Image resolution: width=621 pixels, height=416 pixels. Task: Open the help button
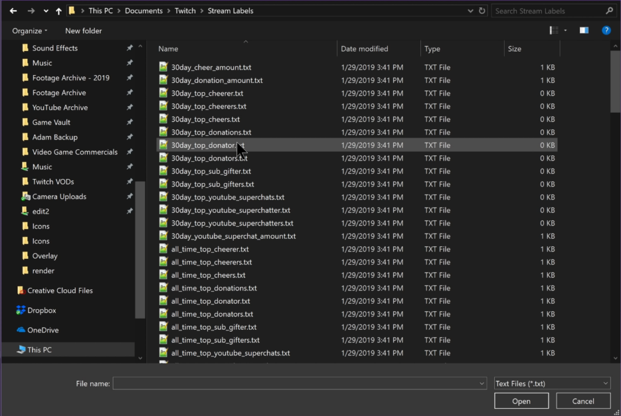click(606, 30)
